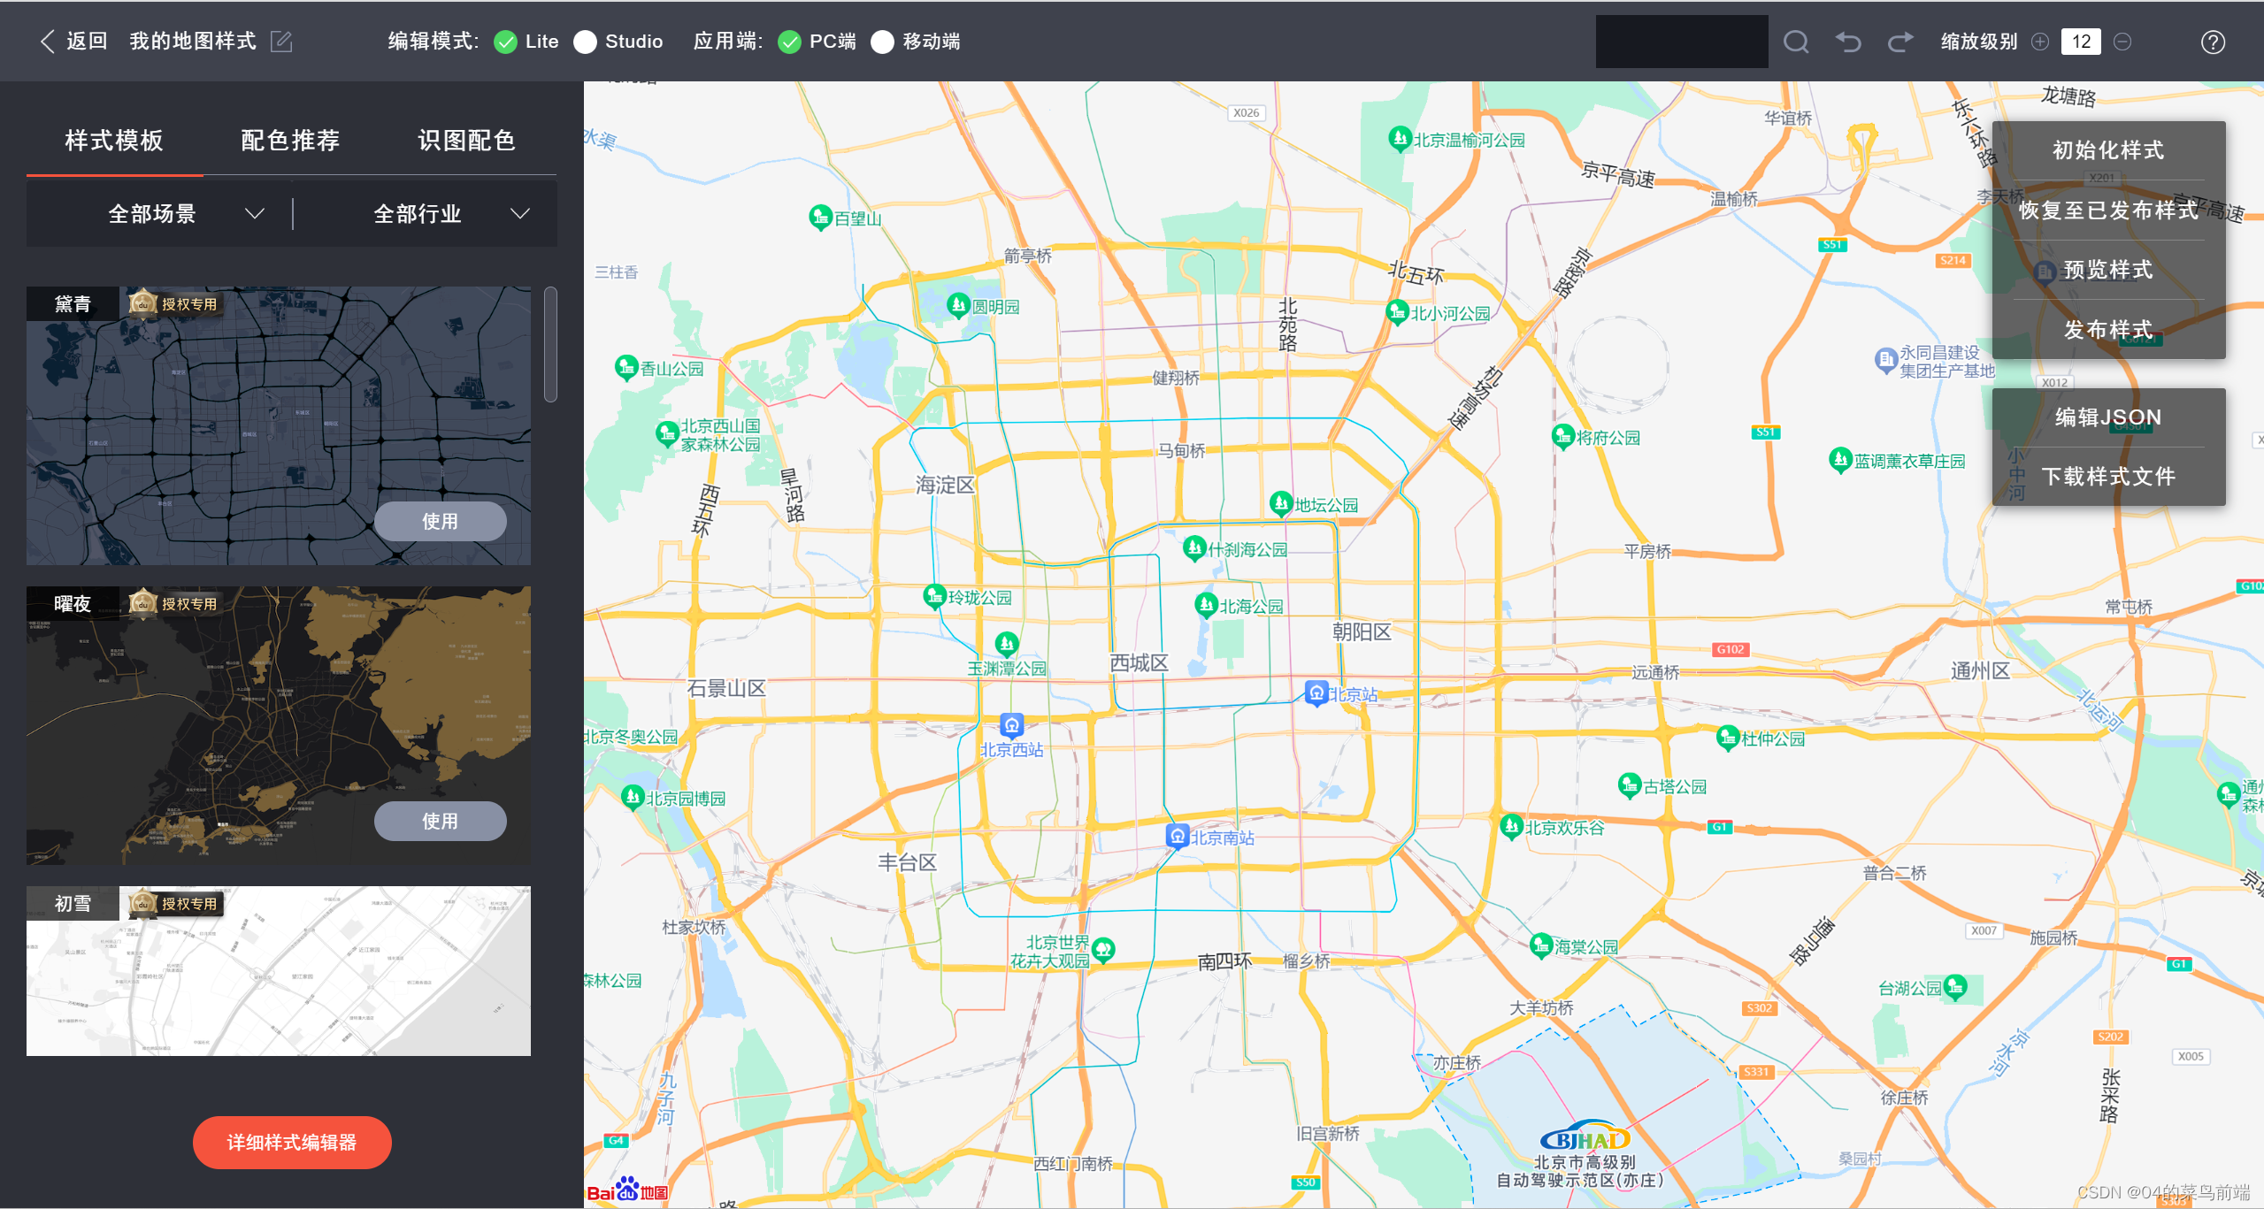Click the minus icon to decrease 缩放级别
This screenshot has width=2264, height=1209.
pyautogui.click(x=2122, y=41)
